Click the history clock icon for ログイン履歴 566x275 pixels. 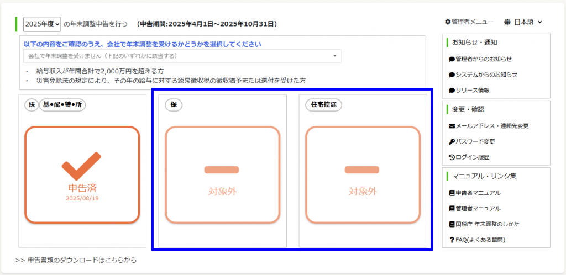pos(452,157)
